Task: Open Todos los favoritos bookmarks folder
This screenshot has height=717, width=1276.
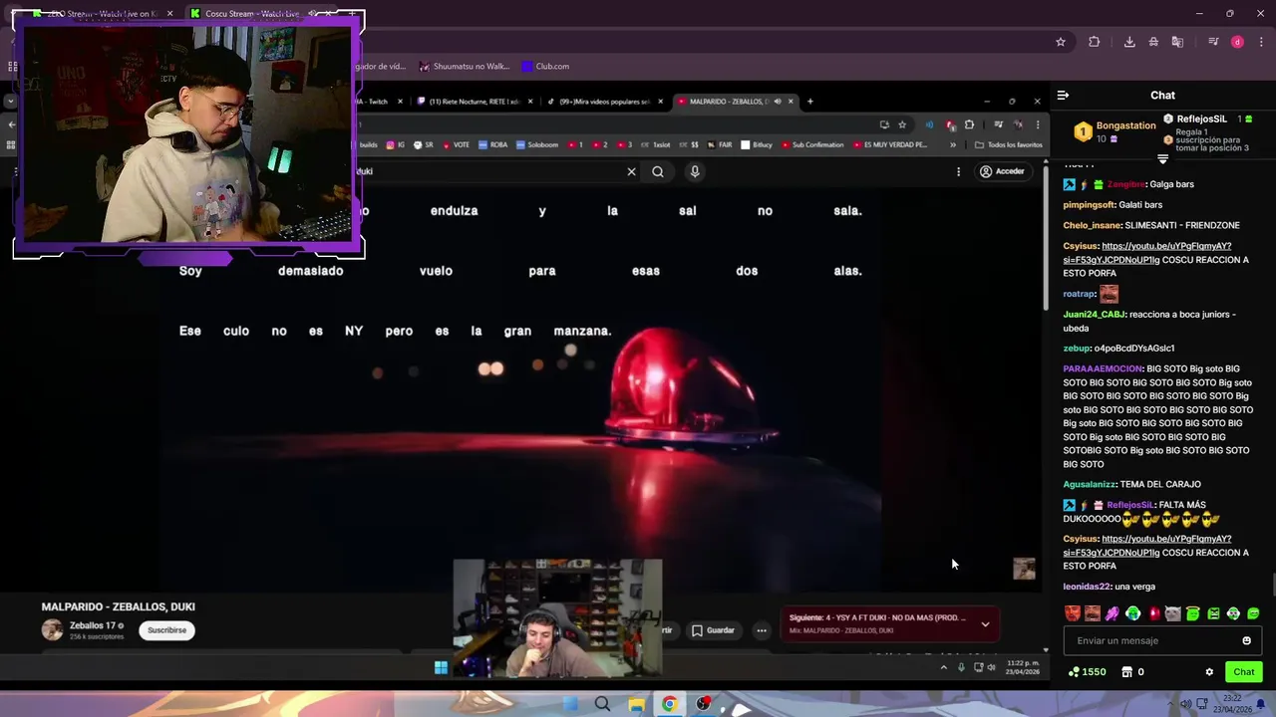Action: pos(1008,144)
